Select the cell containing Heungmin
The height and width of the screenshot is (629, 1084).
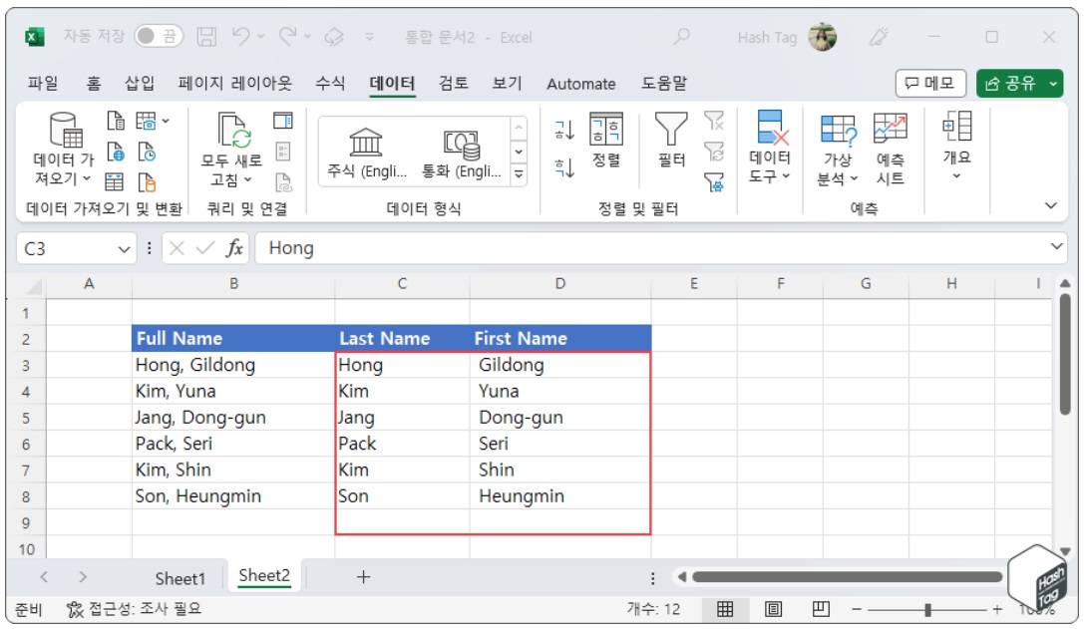(560, 495)
